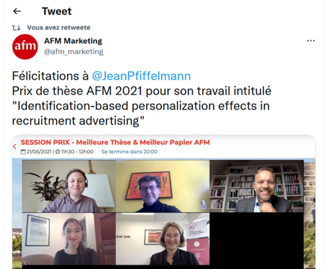Screen dimensions: 326x269
Task: Select the video tile with plant and easel
Action: coord(69,186)
